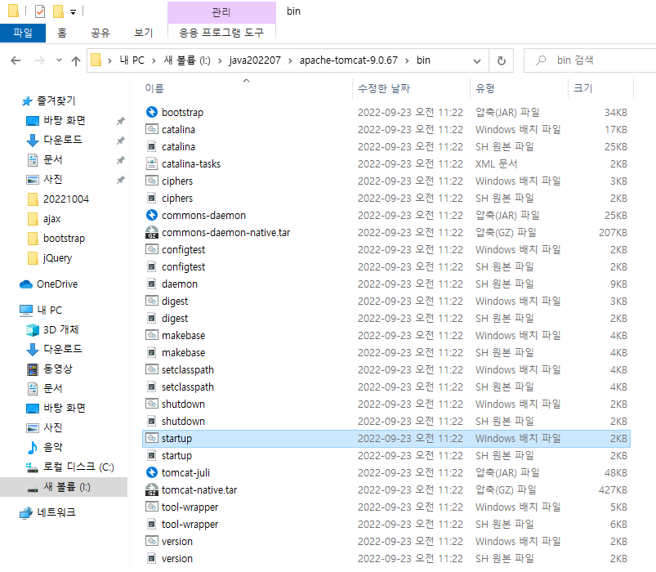
Task: Open the 20221004 folder in sidebar
Action: [66, 199]
